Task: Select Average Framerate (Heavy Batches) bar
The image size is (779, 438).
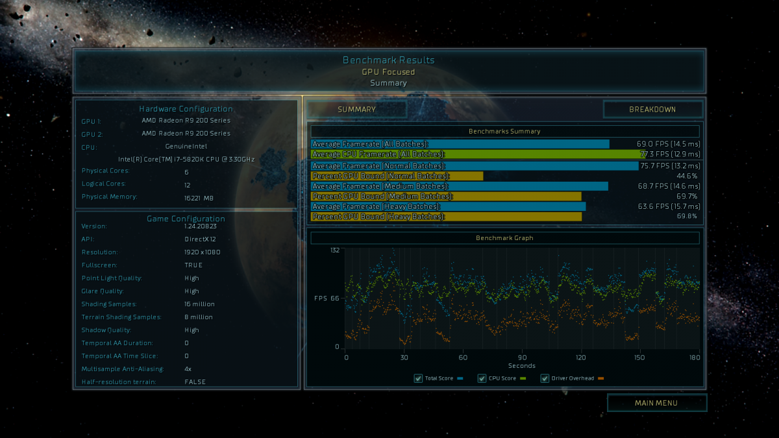Action: (x=449, y=206)
